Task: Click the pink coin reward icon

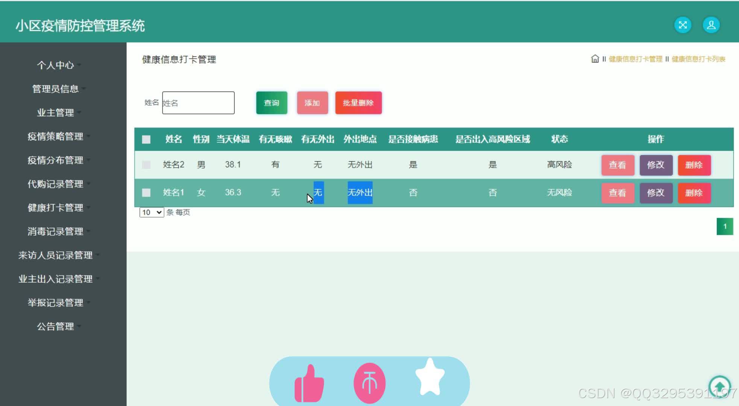Action: (369, 383)
